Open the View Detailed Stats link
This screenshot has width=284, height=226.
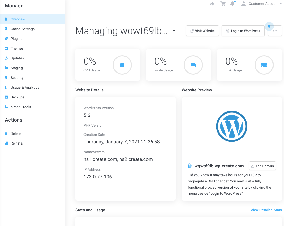(266, 210)
